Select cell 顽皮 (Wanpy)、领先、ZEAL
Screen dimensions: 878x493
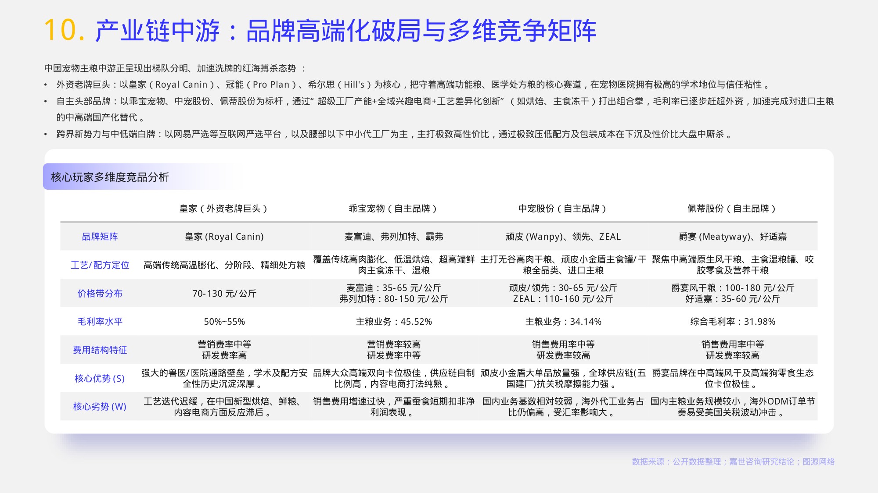pyautogui.click(x=563, y=237)
